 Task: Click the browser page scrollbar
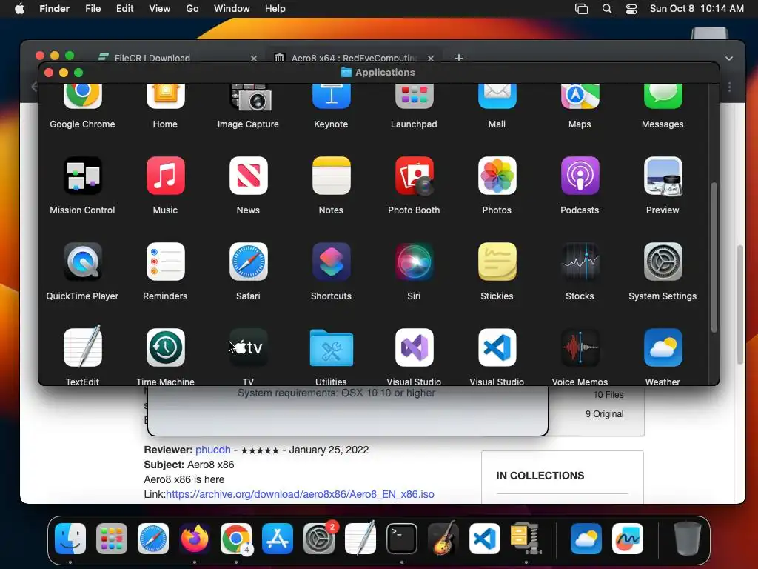[x=739, y=305]
